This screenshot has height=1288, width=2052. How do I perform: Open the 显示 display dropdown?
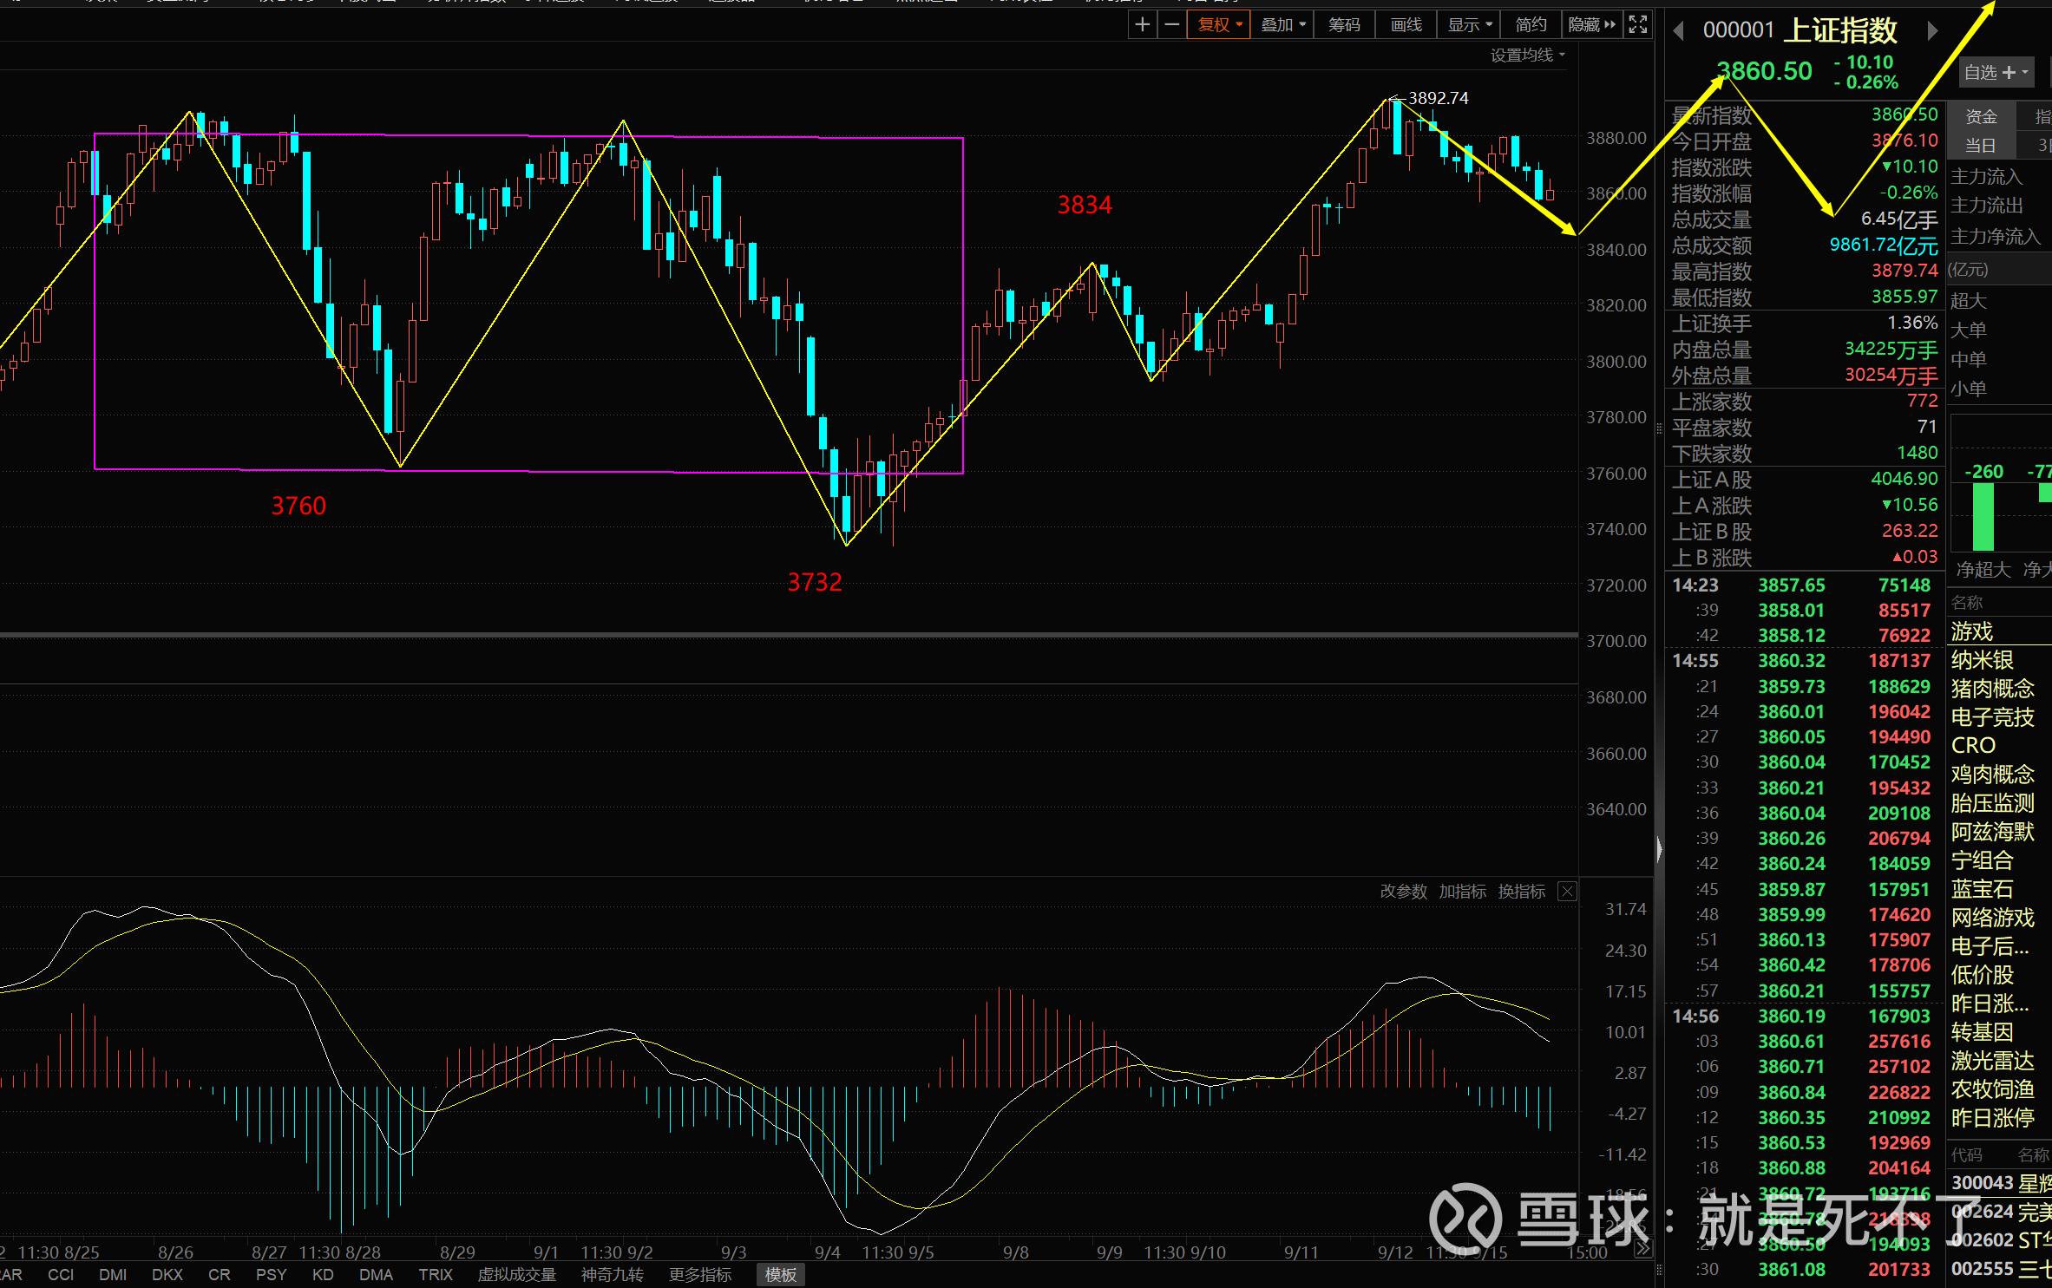[1469, 25]
